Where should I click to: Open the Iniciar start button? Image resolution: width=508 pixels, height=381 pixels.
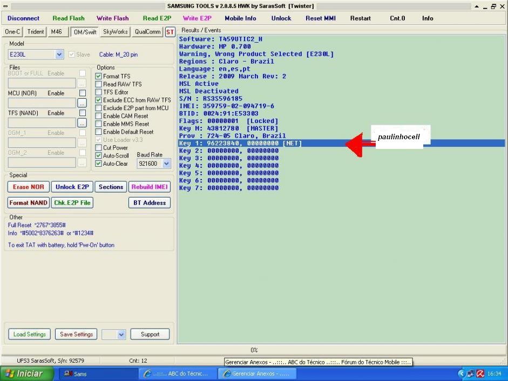pos(27,373)
